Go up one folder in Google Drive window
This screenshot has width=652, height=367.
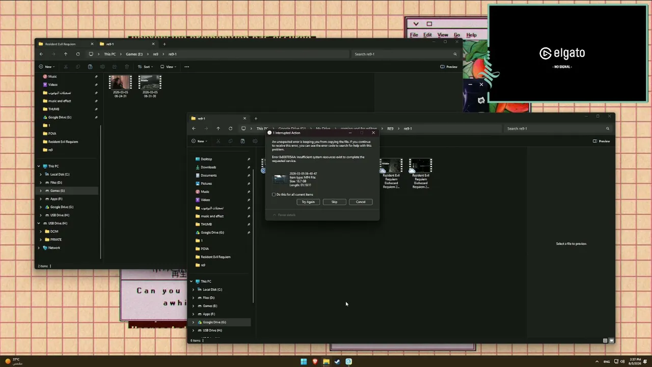pos(218,128)
